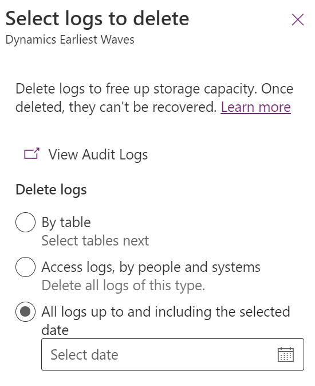Close the Select logs to delete panel
315x386 pixels.
click(x=298, y=20)
